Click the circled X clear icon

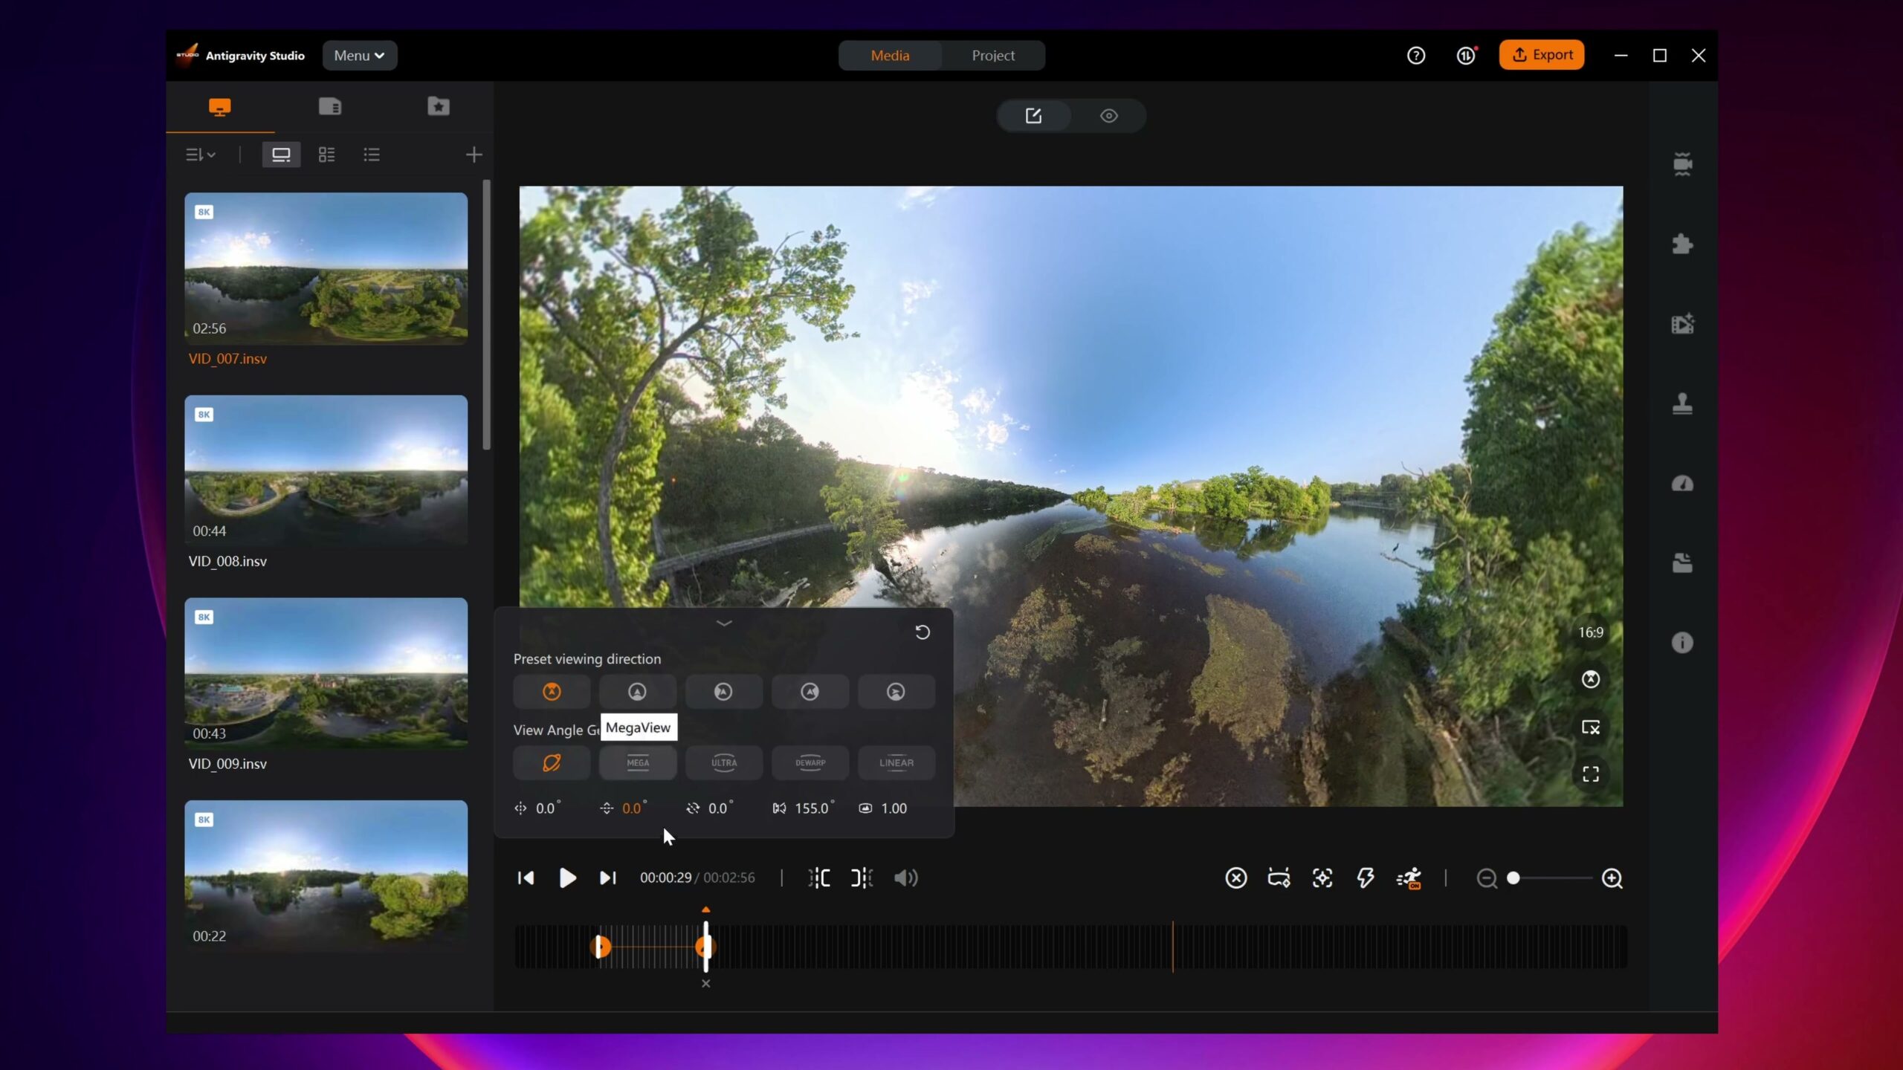coord(1235,878)
